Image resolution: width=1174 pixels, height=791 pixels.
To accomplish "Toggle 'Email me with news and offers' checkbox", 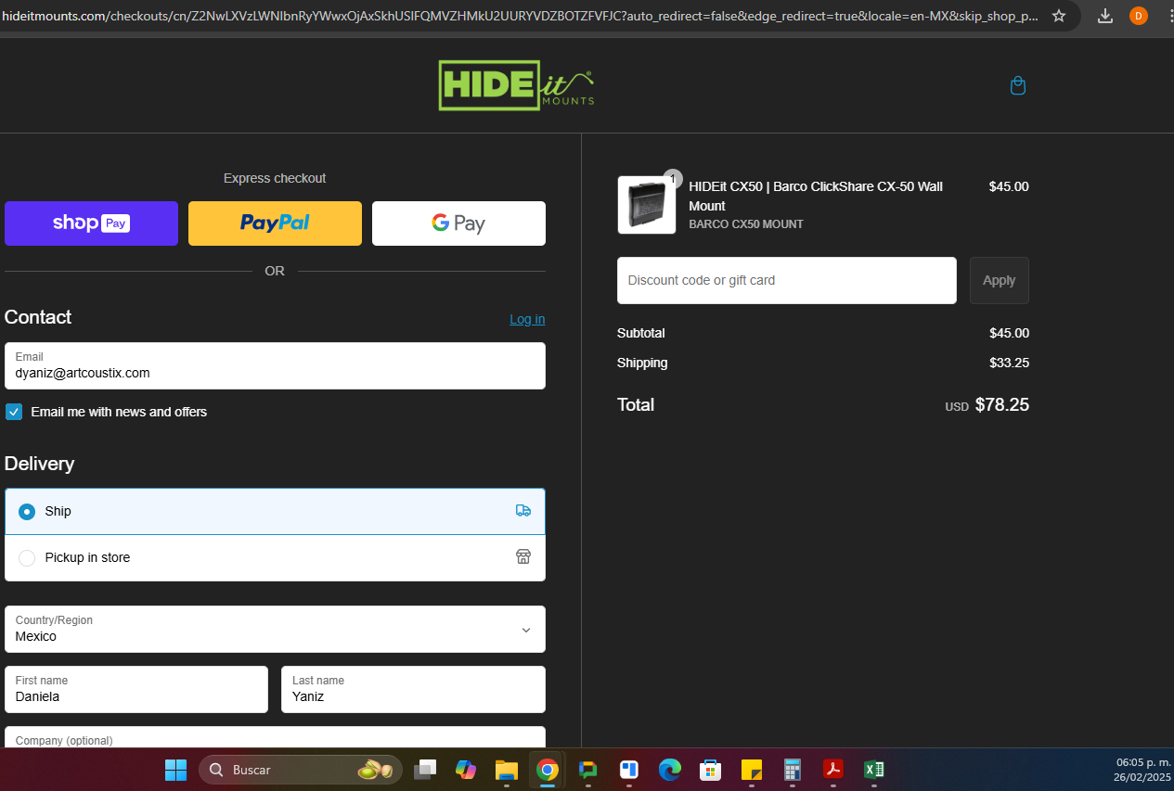I will click(x=14, y=412).
